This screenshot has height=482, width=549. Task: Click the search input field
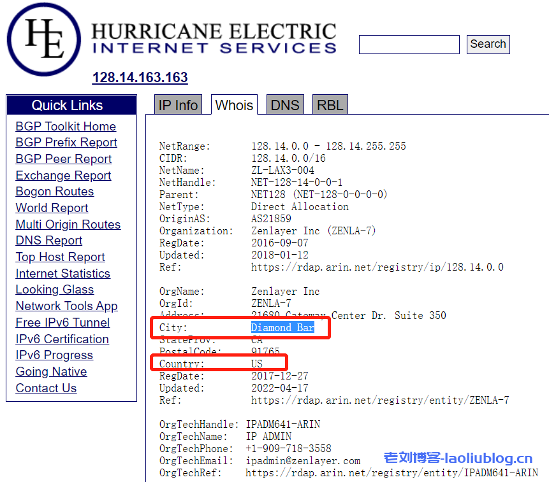(x=409, y=45)
